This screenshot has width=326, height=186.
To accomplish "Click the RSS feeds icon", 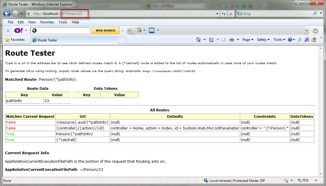I will pyautogui.click(x=211, y=40).
